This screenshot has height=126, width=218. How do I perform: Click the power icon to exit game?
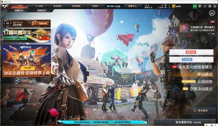[215, 6]
